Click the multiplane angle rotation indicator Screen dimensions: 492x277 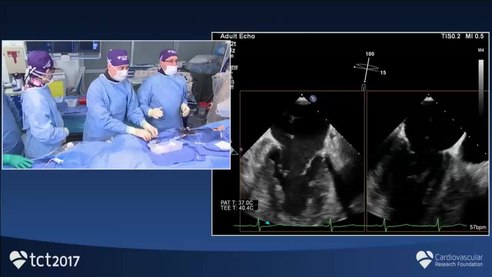367,67
